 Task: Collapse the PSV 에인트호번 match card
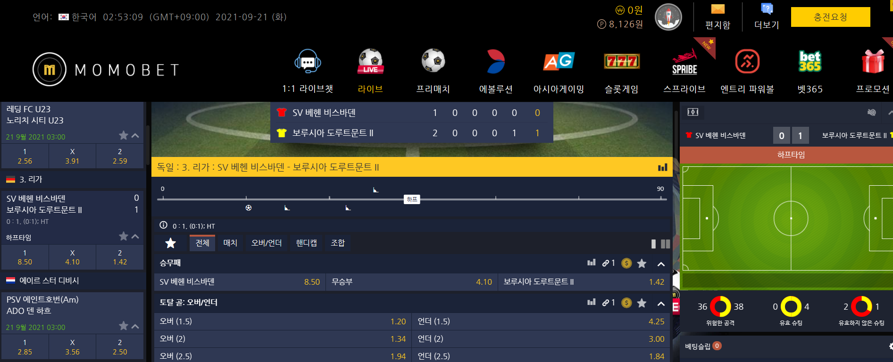[135, 326]
